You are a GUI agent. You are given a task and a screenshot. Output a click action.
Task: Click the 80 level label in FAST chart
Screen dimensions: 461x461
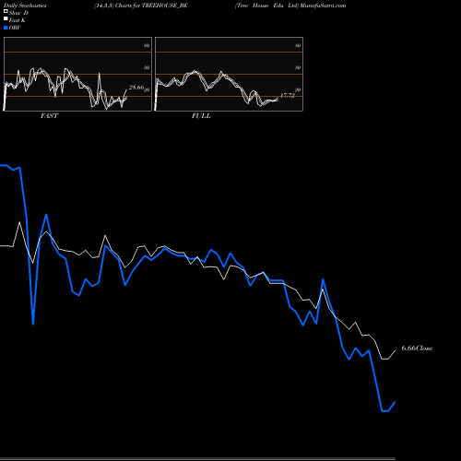[147, 45]
